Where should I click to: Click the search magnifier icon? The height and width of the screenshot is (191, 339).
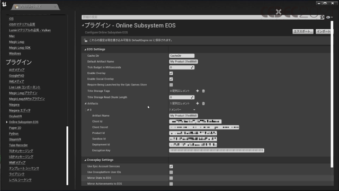(322, 17)
